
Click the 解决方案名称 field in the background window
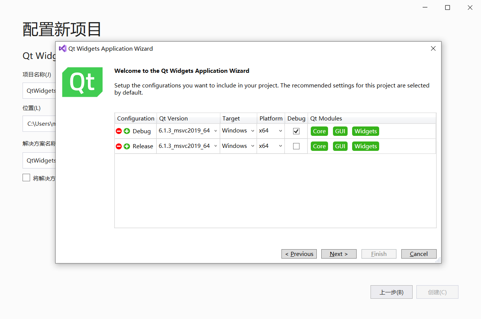pos(39,160)
